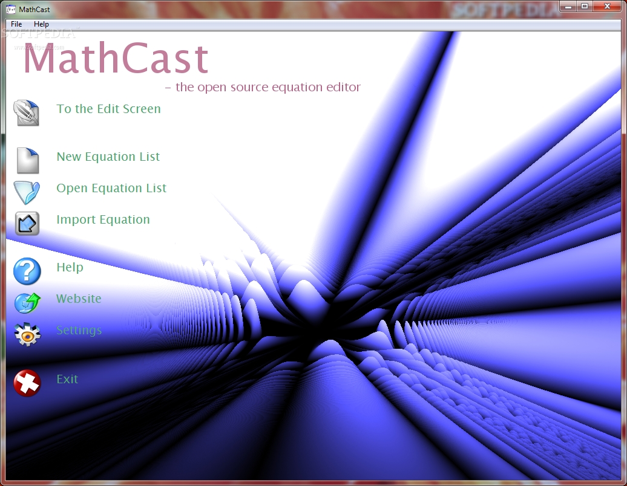This screenshot has height=486, width=627.
Task: Select Import Equation text link
Action: point(103,219)
